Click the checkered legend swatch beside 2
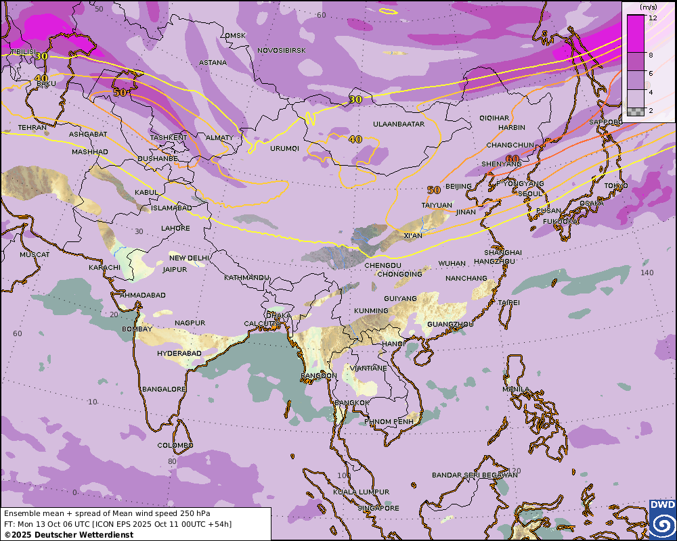This screenshot has width=677, height=541. (x=635, y=111)
